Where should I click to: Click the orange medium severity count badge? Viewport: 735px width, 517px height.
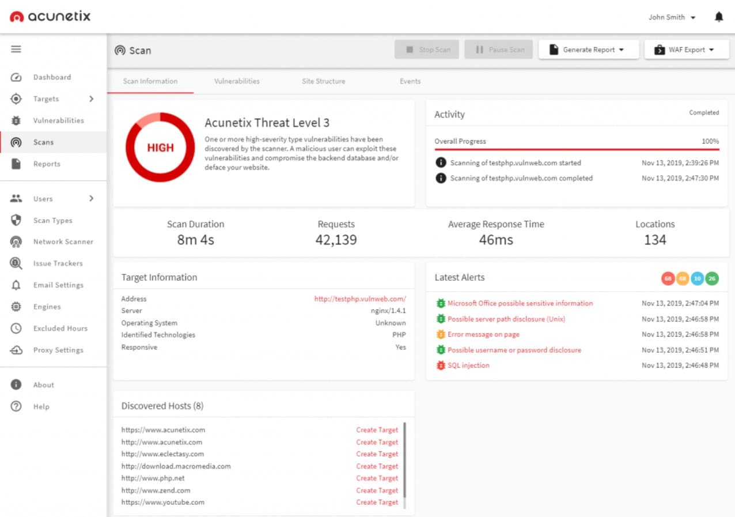pos(683,278)
